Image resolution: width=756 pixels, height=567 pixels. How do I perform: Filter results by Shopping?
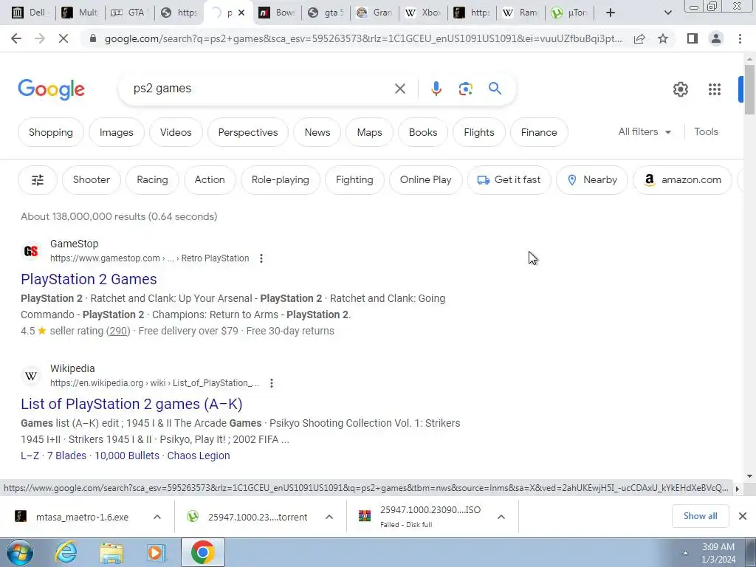51,132
